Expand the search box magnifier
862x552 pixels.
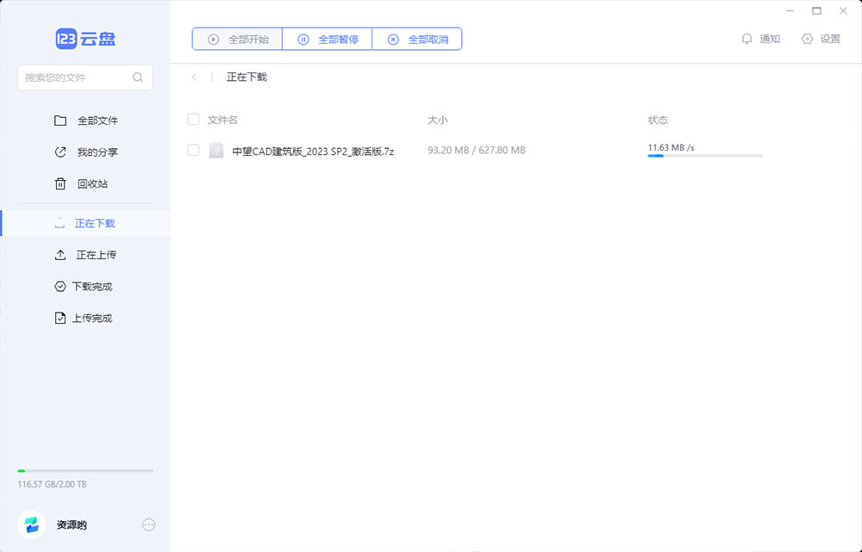[x=138, y=78]
